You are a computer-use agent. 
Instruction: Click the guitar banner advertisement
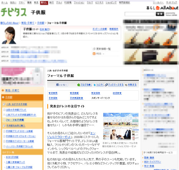click(151, 42)
